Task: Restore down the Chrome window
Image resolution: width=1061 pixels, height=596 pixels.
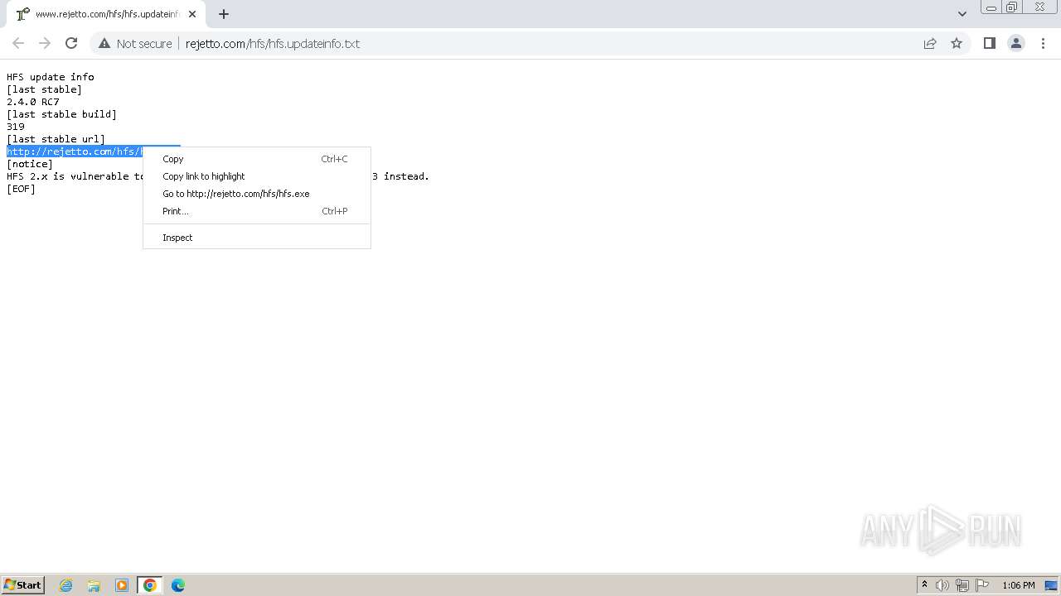Action: [x=1012, y=7]
